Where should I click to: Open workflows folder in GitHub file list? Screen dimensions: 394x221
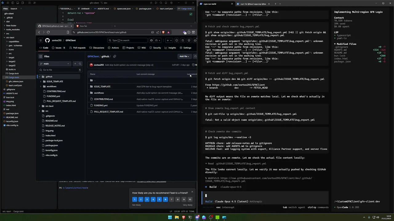coord(99,93)
